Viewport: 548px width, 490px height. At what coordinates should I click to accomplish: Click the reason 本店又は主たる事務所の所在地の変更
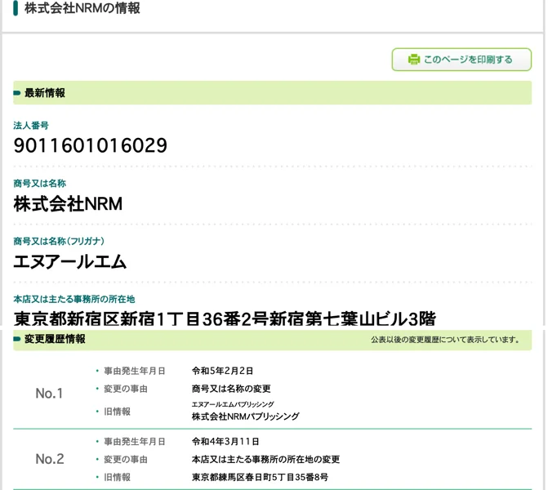[265, 459]
